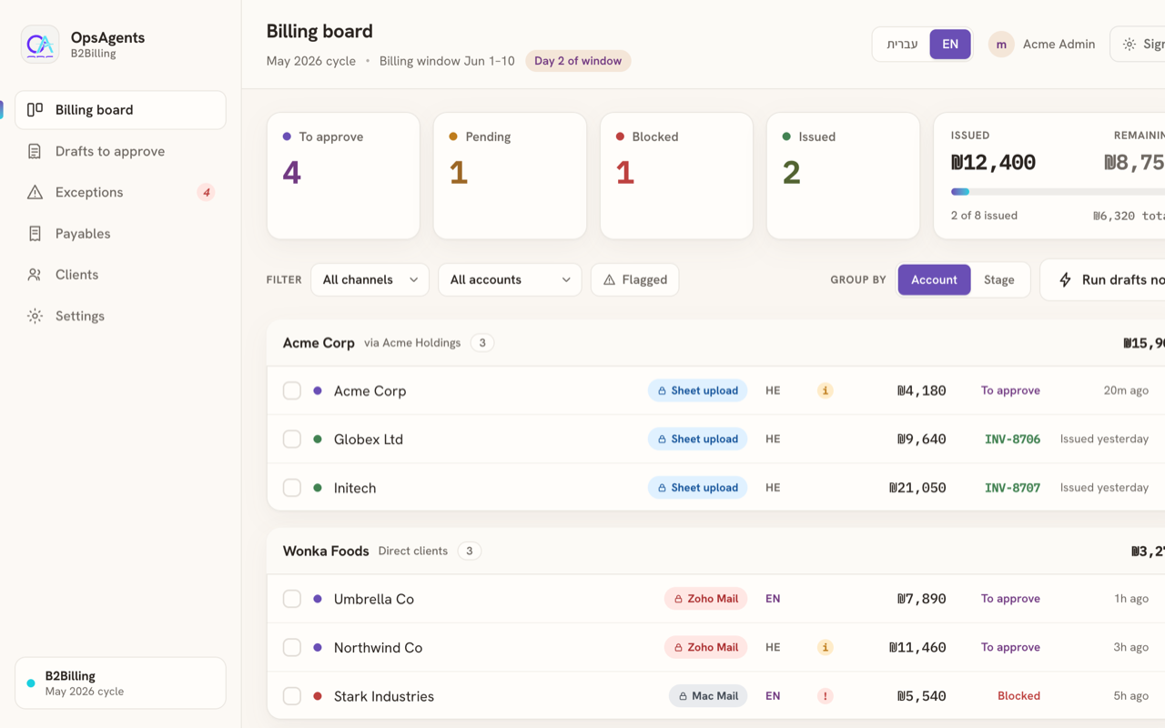Click the Drafts to approve document icon
Image resolution: width=1165 pixels, height=728 pixels.
tap(35, 151)
